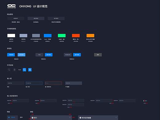
Task: Toggle the small checkbox in the spacing section
Action: [x=144, y=101]
